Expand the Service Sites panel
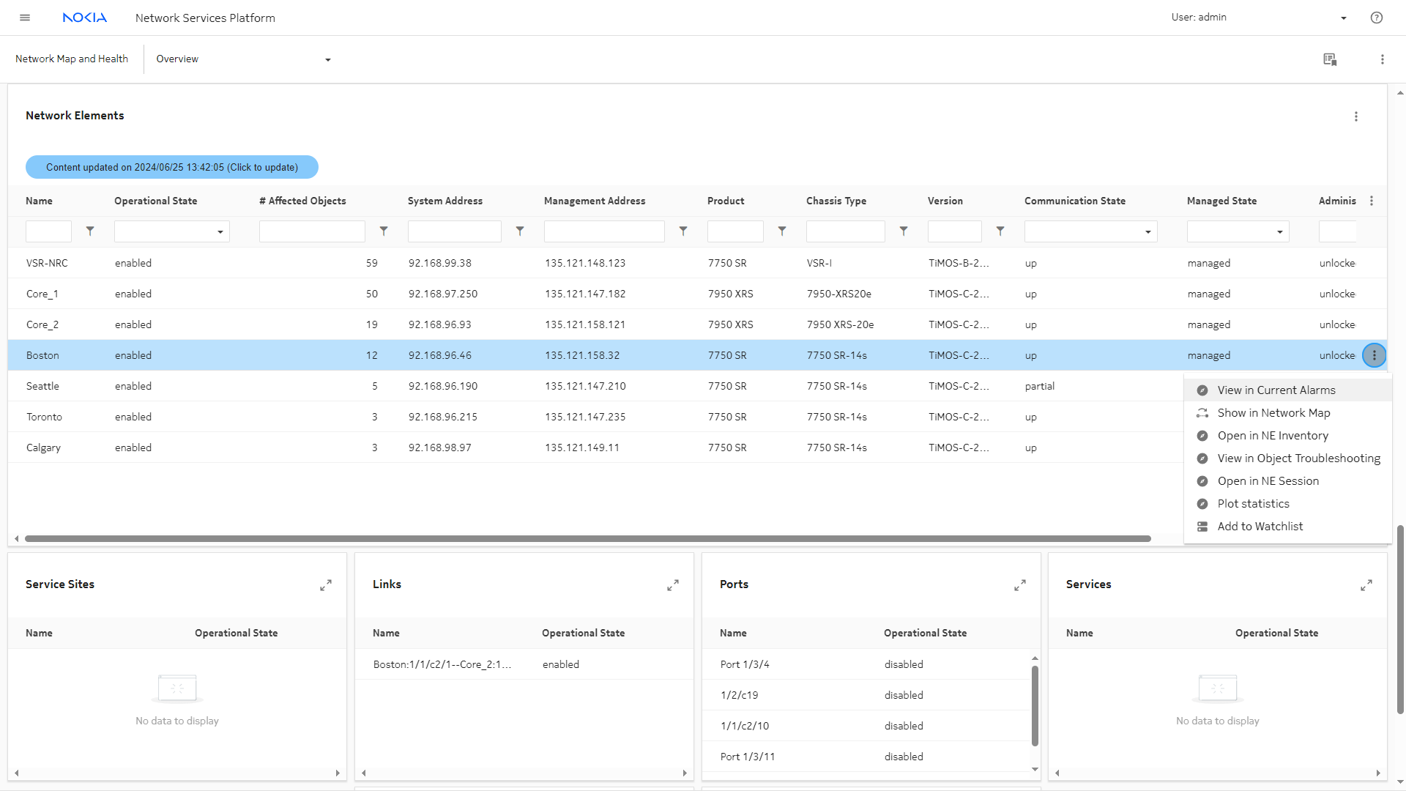Image resolution: width=1406 pixels, height=791 pixels. tap(326, 584)
